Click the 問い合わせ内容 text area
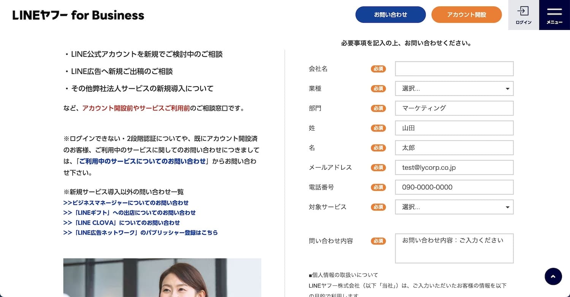Viewport: 570px width, 297px height. 454,248
